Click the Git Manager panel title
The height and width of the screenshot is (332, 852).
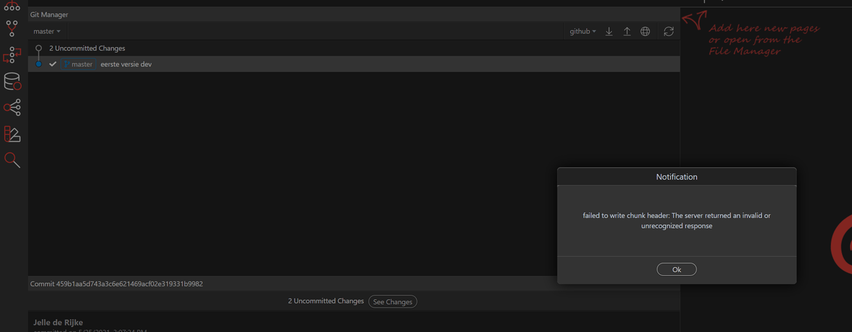pos(49,14)
